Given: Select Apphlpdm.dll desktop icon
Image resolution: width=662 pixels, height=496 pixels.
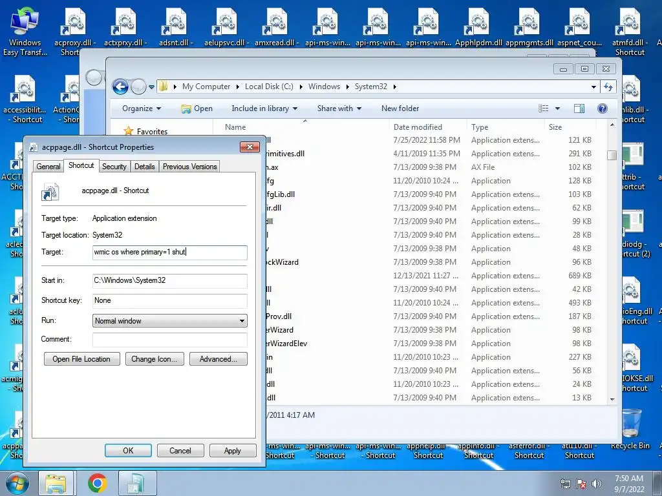Looking at the screenshot, I should (x=478, y=28).
